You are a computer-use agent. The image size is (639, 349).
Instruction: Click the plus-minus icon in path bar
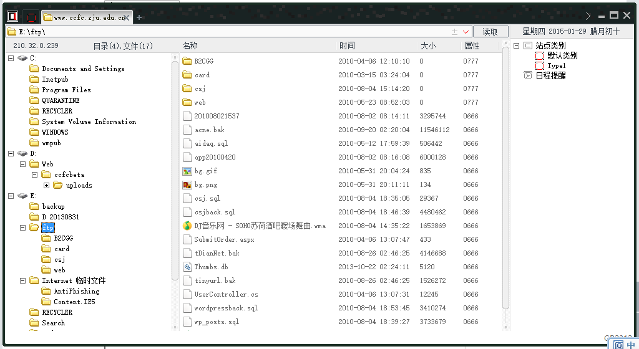point(454,32)
